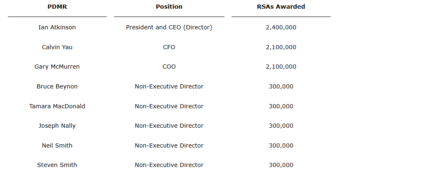Select the name Ian Atkinson
422x174 pixels.
[57, 27]
